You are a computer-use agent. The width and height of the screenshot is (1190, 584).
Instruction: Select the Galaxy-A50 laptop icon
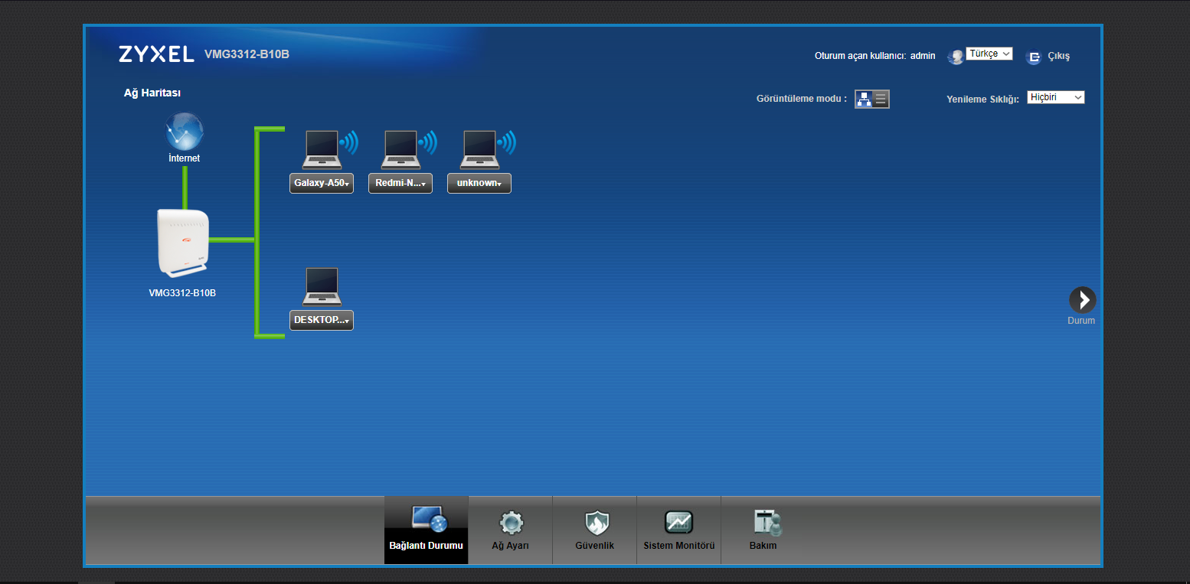coord(322,149)
